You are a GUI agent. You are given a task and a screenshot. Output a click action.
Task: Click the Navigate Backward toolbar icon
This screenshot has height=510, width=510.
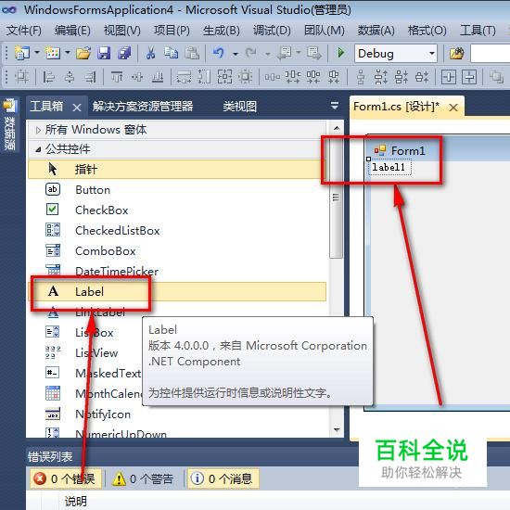(285, 53)
